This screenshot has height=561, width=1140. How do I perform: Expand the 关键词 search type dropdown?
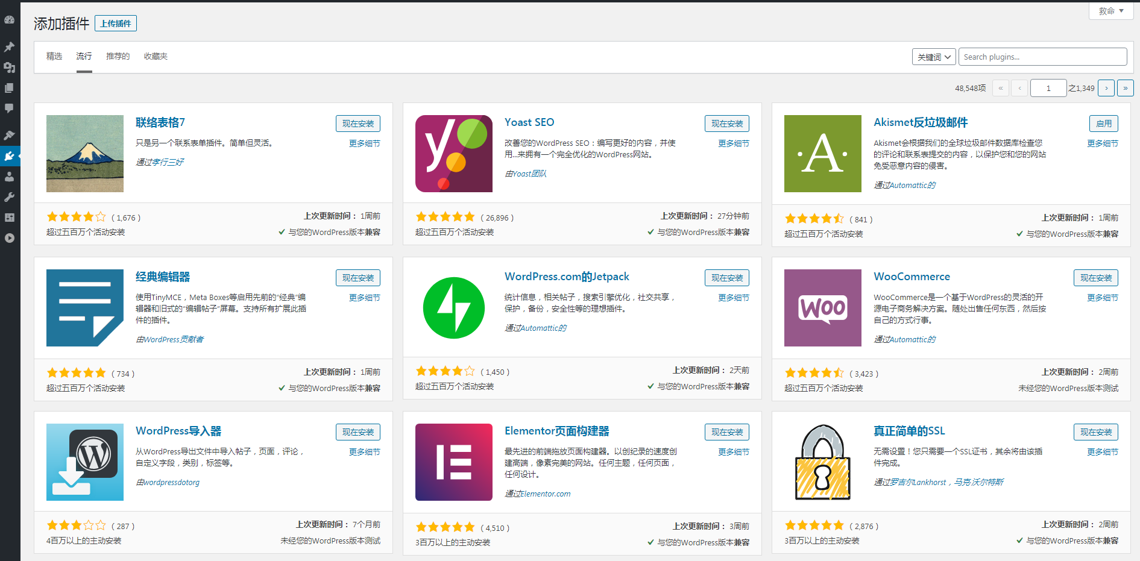pos(934,57)
